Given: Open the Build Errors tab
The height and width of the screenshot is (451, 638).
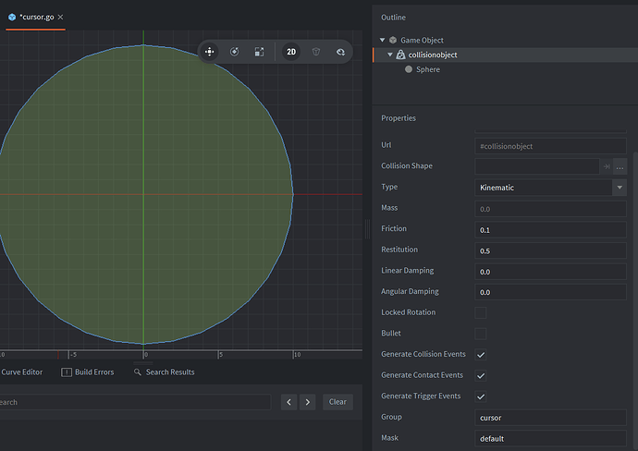Looking at the screenshot, I should coord(88,372).
